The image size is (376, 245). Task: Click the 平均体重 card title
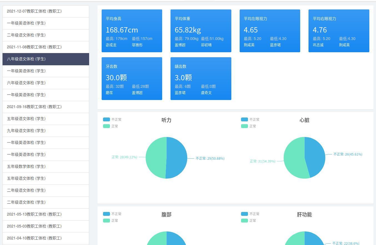(x=182, y=19)
